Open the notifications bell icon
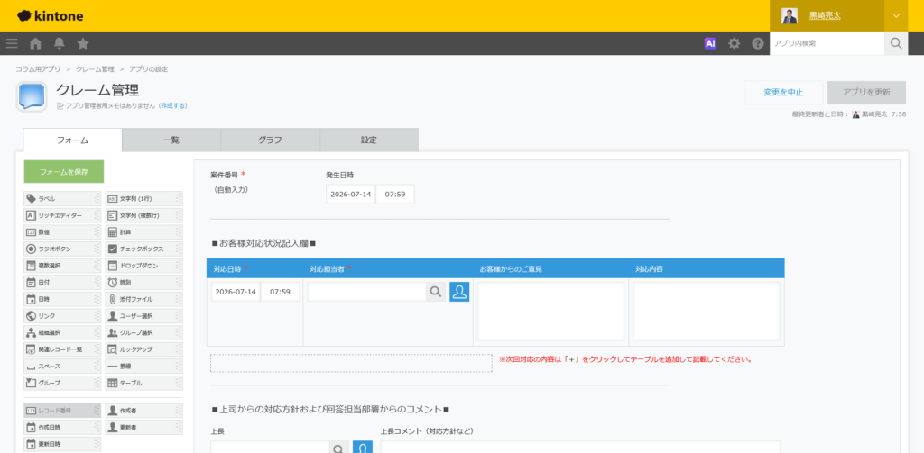This screenshot has height=453, width=924. (60, 43)
